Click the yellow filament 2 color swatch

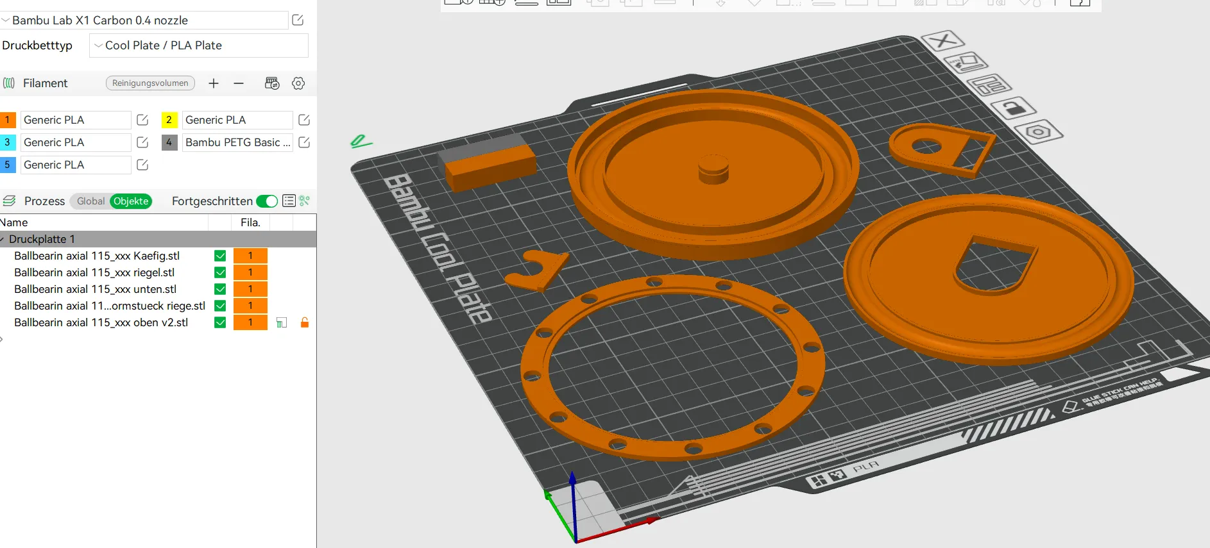(169, 120)
